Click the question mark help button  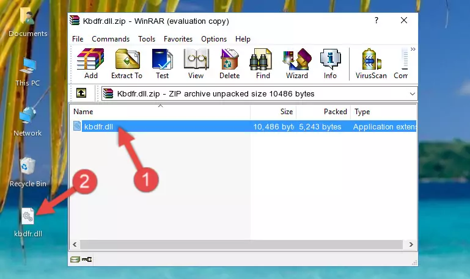click(x=376, y=20)
